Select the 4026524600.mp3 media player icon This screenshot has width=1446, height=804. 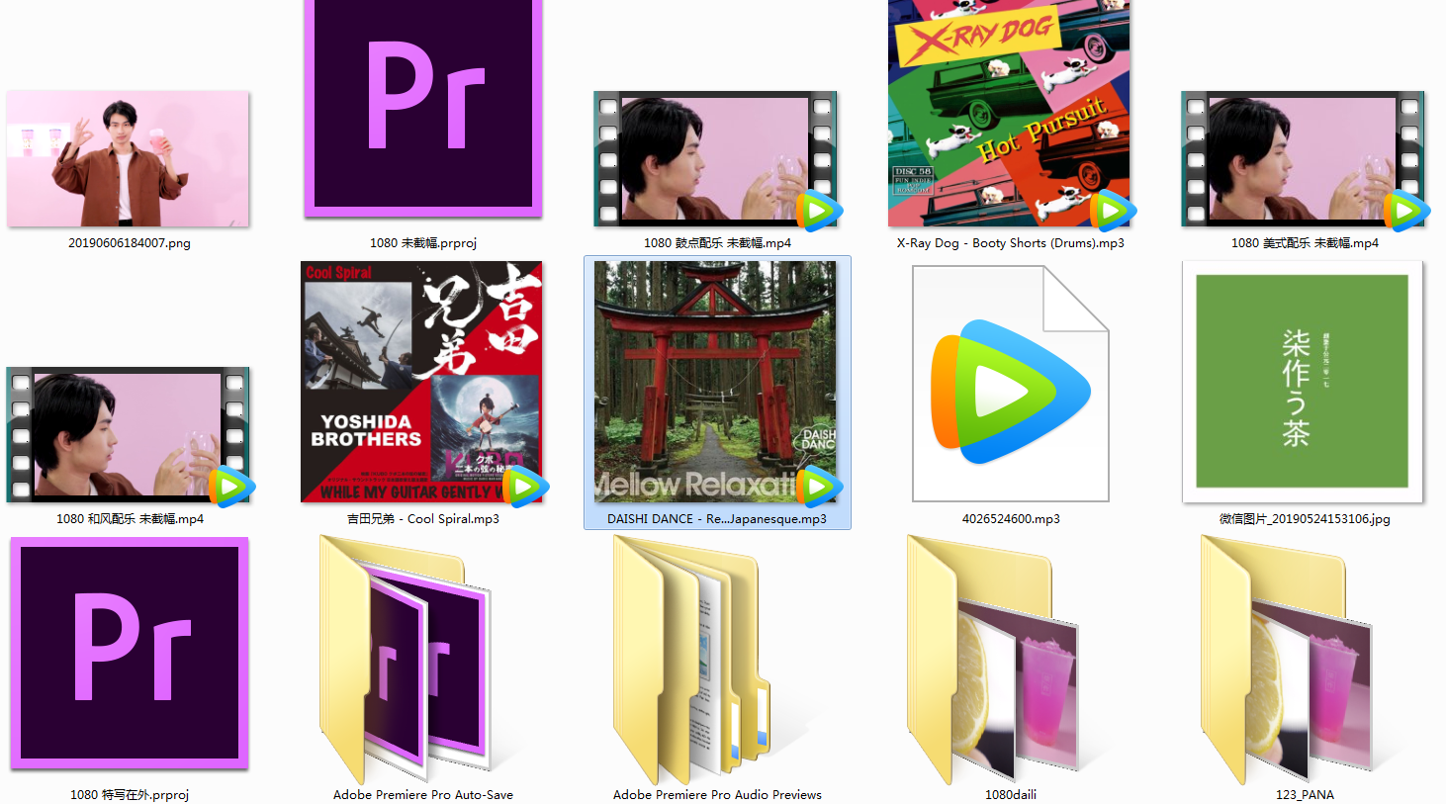(1010, 384)
